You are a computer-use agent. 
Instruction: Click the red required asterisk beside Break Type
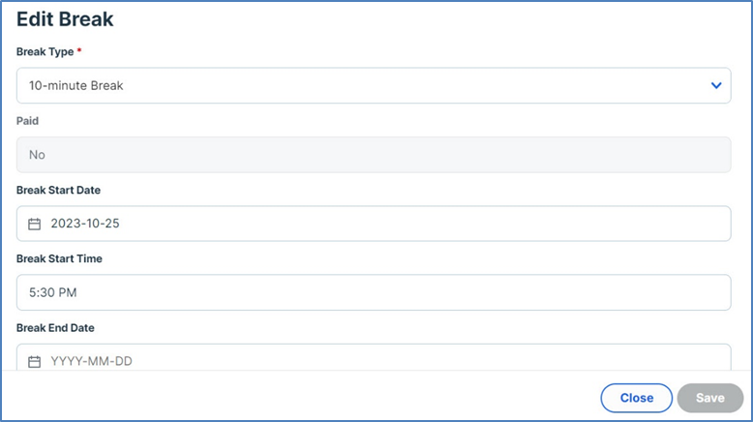(78, 51)
